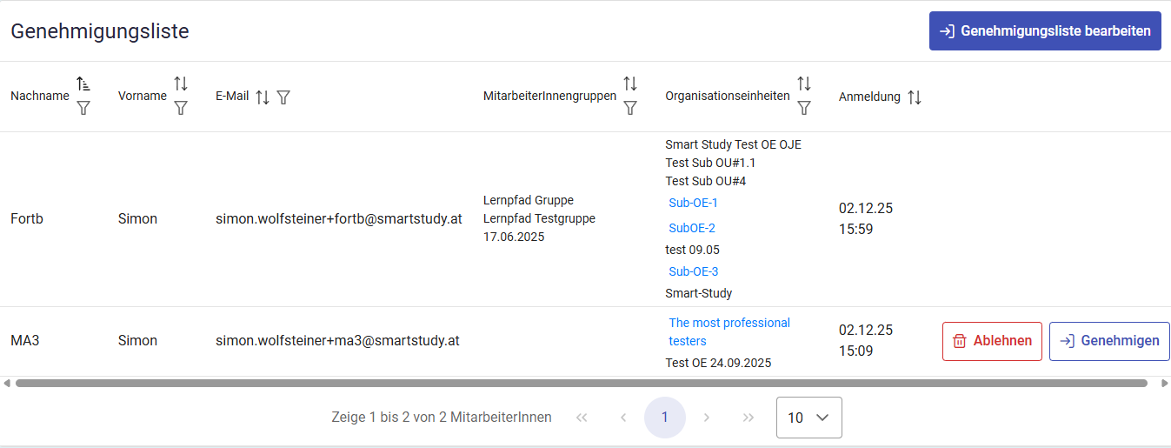Sort by Organisationseinheiten column
The width and height of the screenshot is (1171, 448).
[804, 84]
